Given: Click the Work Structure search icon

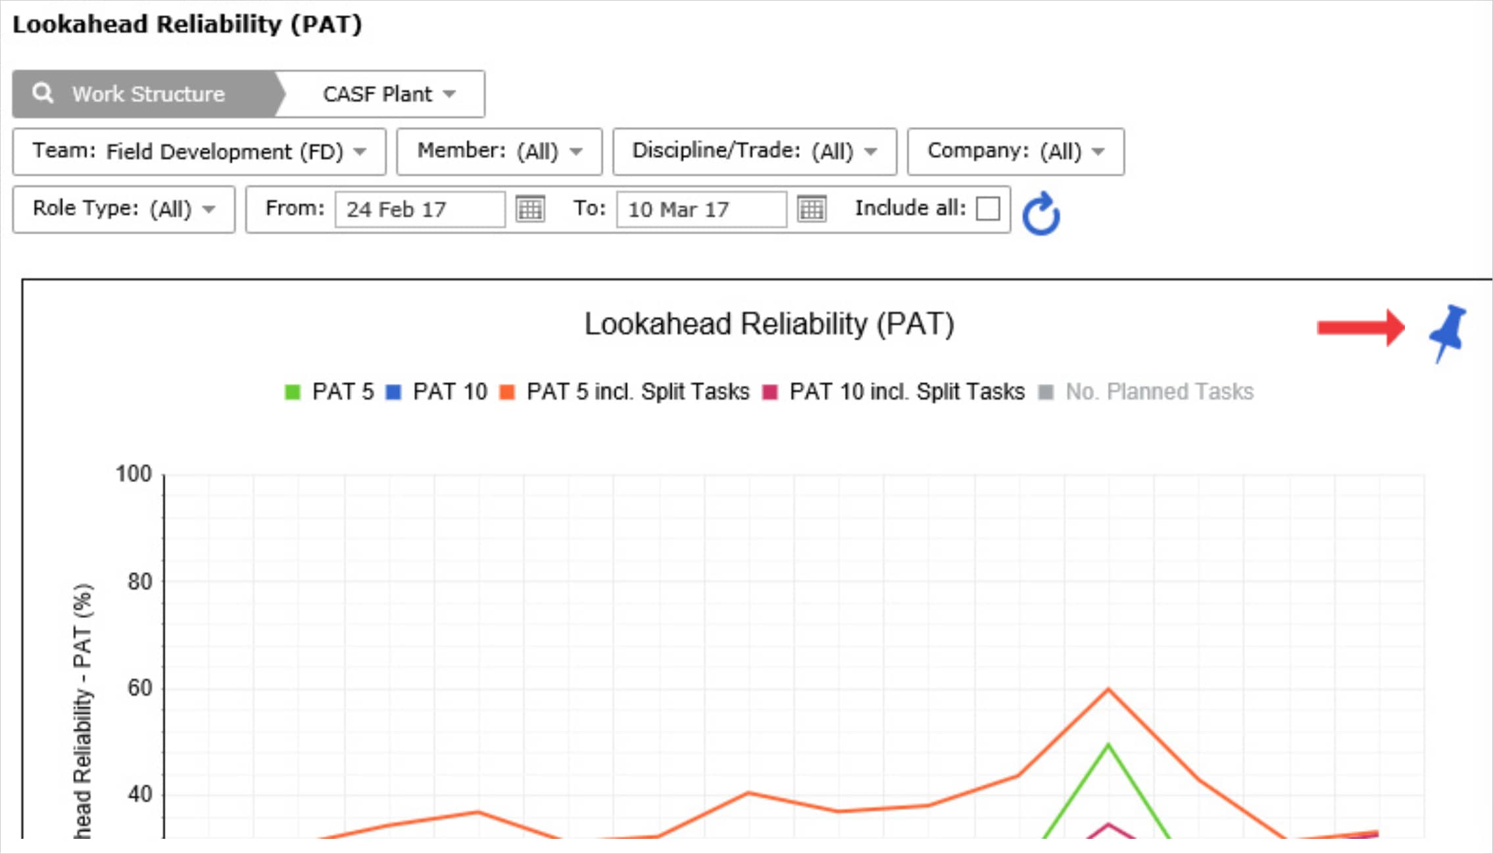Looking at the screenshot, I should [x=43, y=93].
